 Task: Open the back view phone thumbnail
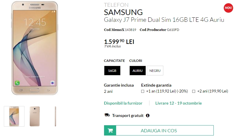[x=34, y=116]
